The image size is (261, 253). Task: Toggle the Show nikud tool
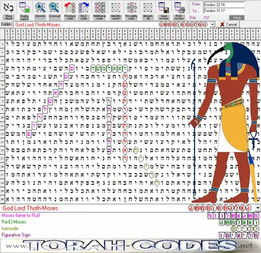coord(9,10)
